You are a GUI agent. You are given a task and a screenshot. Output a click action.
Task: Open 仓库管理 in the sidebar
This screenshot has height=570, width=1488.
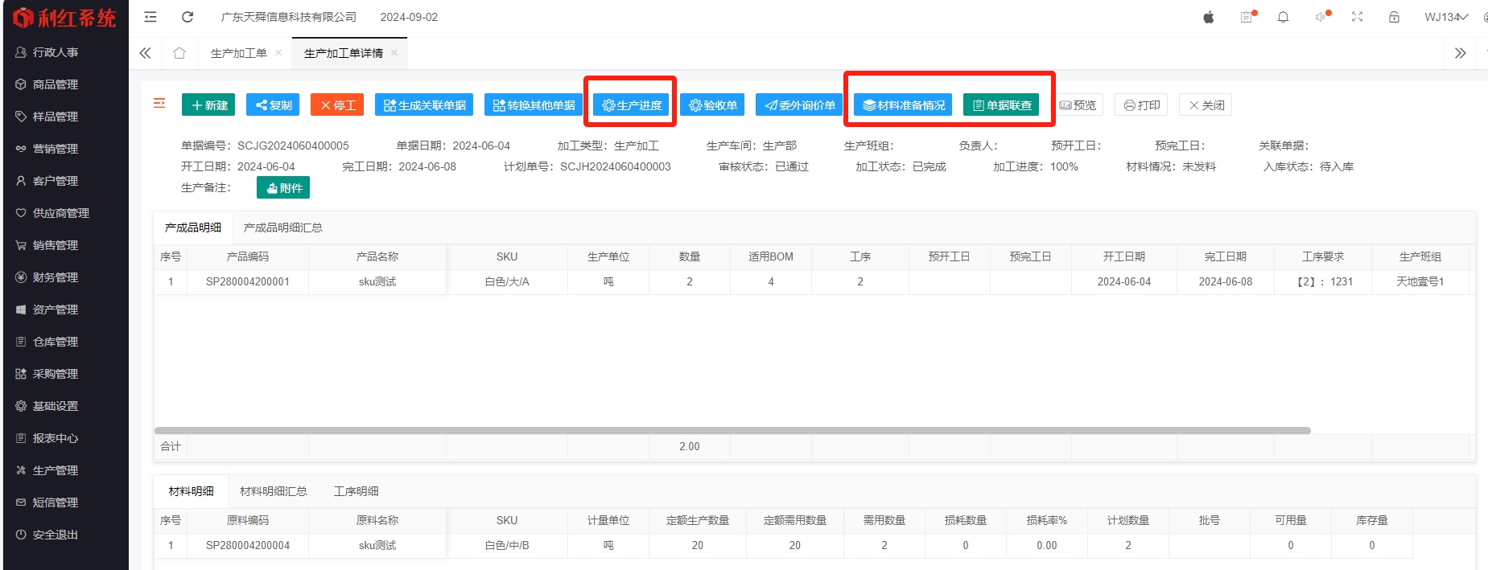(66, 342)
